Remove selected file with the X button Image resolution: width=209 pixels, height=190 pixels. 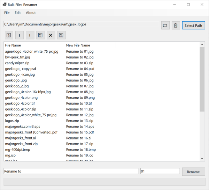point(51,35)
